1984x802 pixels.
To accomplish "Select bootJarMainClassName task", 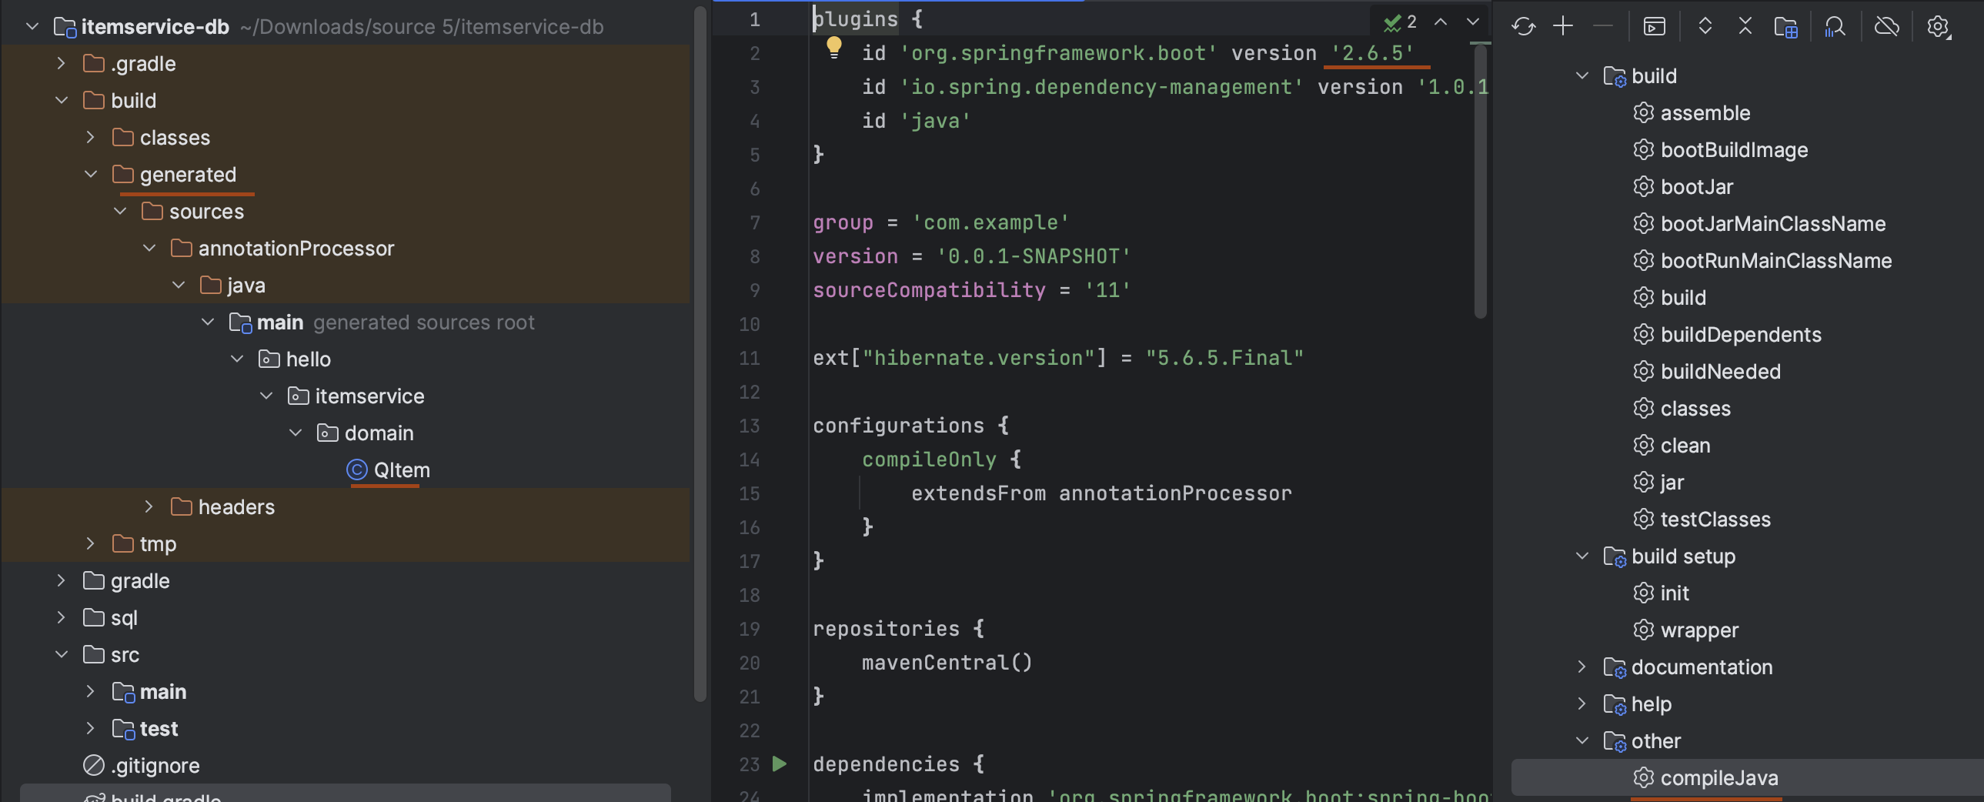I will (x=1759, y=224).
